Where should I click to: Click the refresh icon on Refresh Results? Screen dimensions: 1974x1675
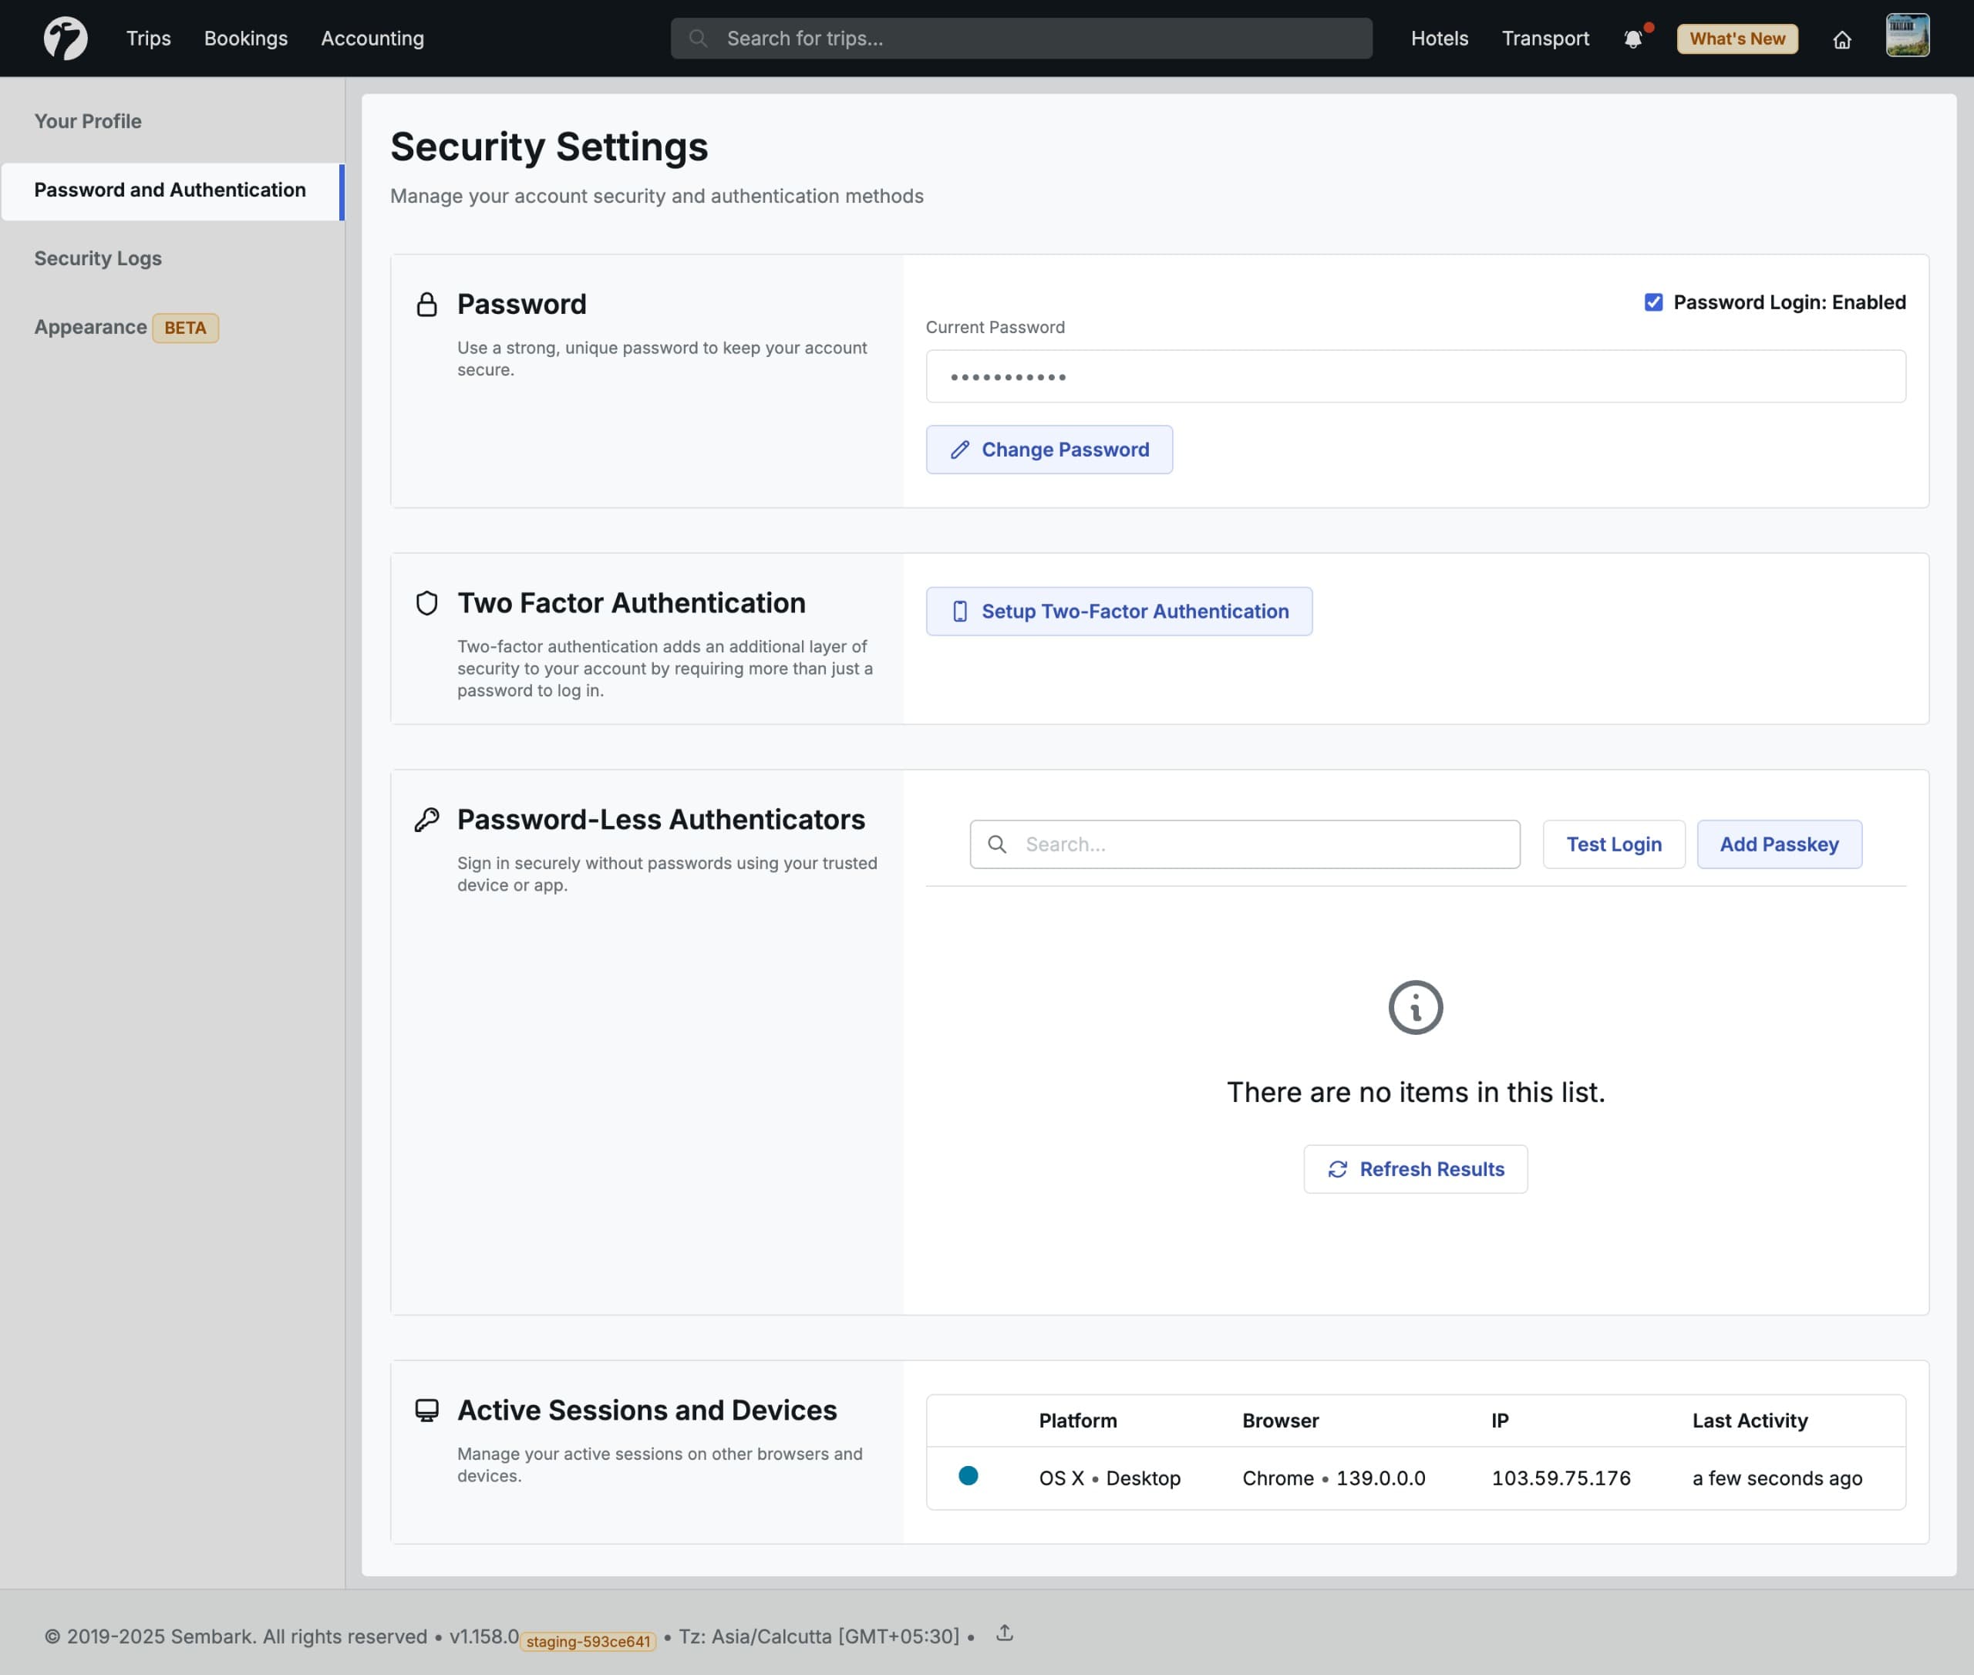tap(1338, 1169)
